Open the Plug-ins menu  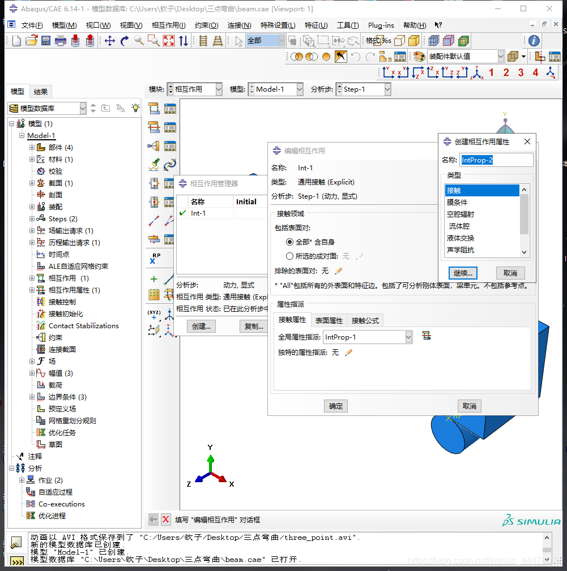(x=381, y=25)
